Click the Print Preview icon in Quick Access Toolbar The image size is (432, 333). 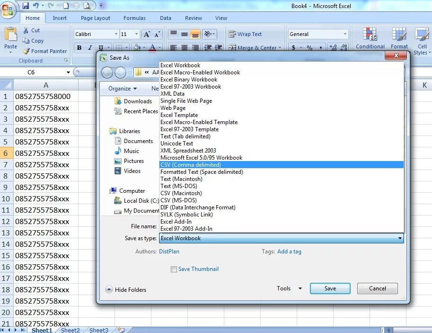click(x=87, y=6)
